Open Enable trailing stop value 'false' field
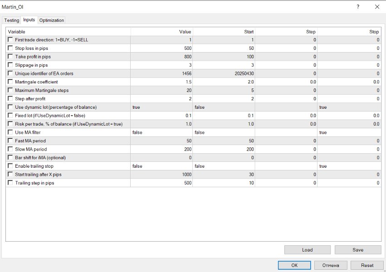Image resolution: width=386 pixels, height=272 pixels. click(x=162, y=166)
